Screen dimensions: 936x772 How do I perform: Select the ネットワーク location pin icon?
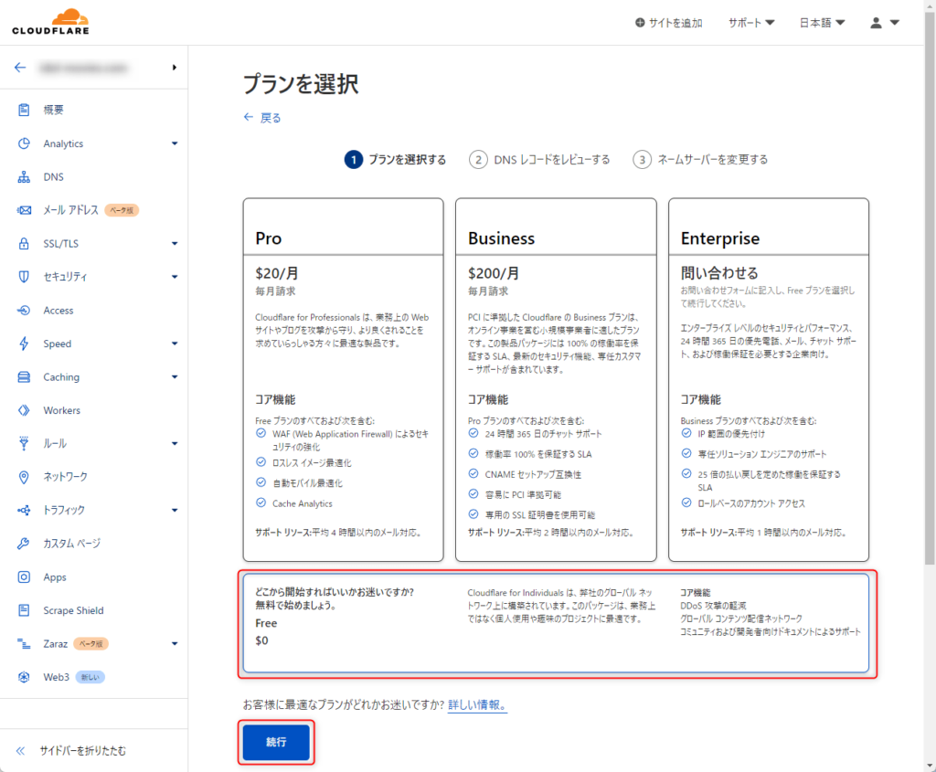click(24, 477)
